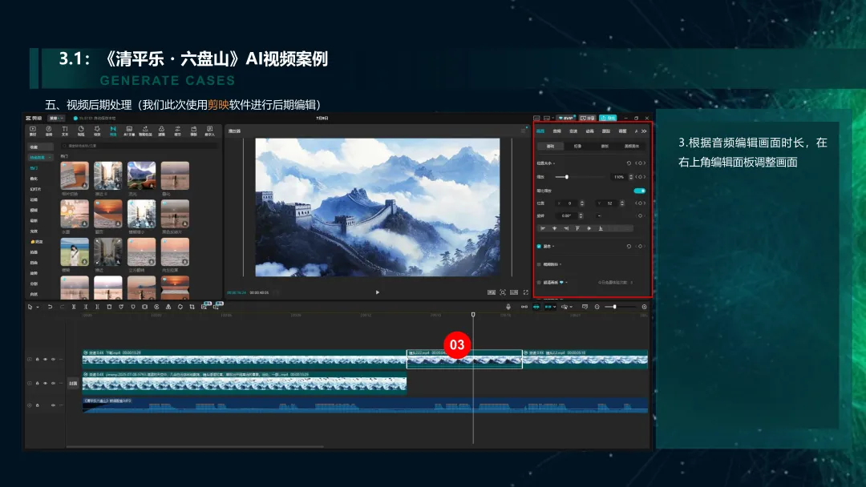The image size is (866, 487).
Task: Toggle lock on the audio track
Action: coord(38,404)
